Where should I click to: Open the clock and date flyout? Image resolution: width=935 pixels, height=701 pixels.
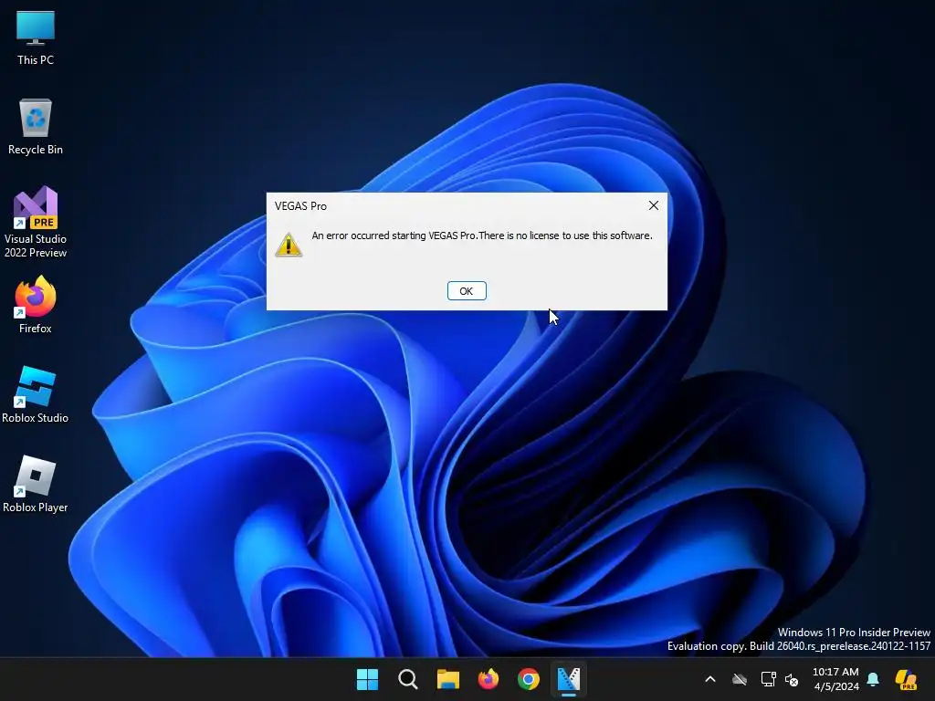pos(835,679)
